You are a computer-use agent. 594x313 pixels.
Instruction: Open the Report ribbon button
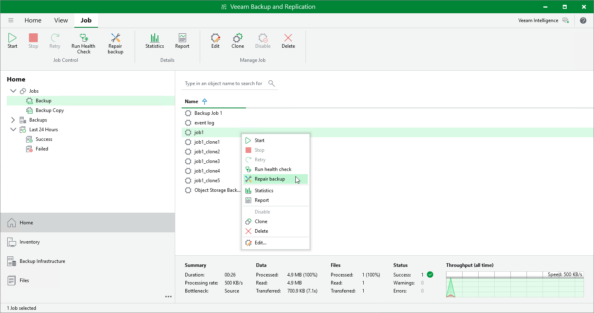tap(182, 41)
